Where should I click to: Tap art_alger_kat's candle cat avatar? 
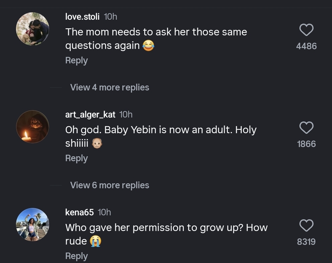point(33,127)
